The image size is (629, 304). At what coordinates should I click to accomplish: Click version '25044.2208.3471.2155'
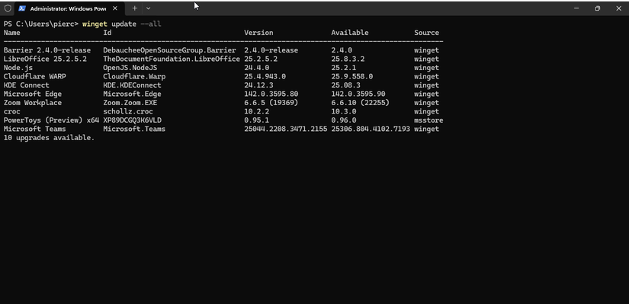click(286, 129)
